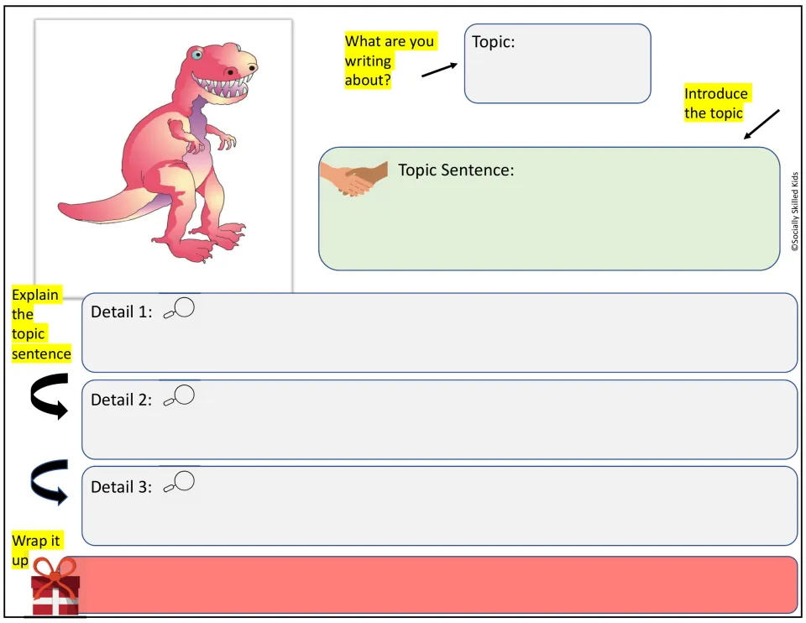806x623 pixels.
Task: Click the 'Topic:' label text
Action: (x=494, y=42)
